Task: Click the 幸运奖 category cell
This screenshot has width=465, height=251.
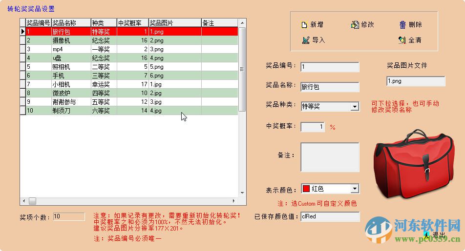Action: [x=104, y=84]
